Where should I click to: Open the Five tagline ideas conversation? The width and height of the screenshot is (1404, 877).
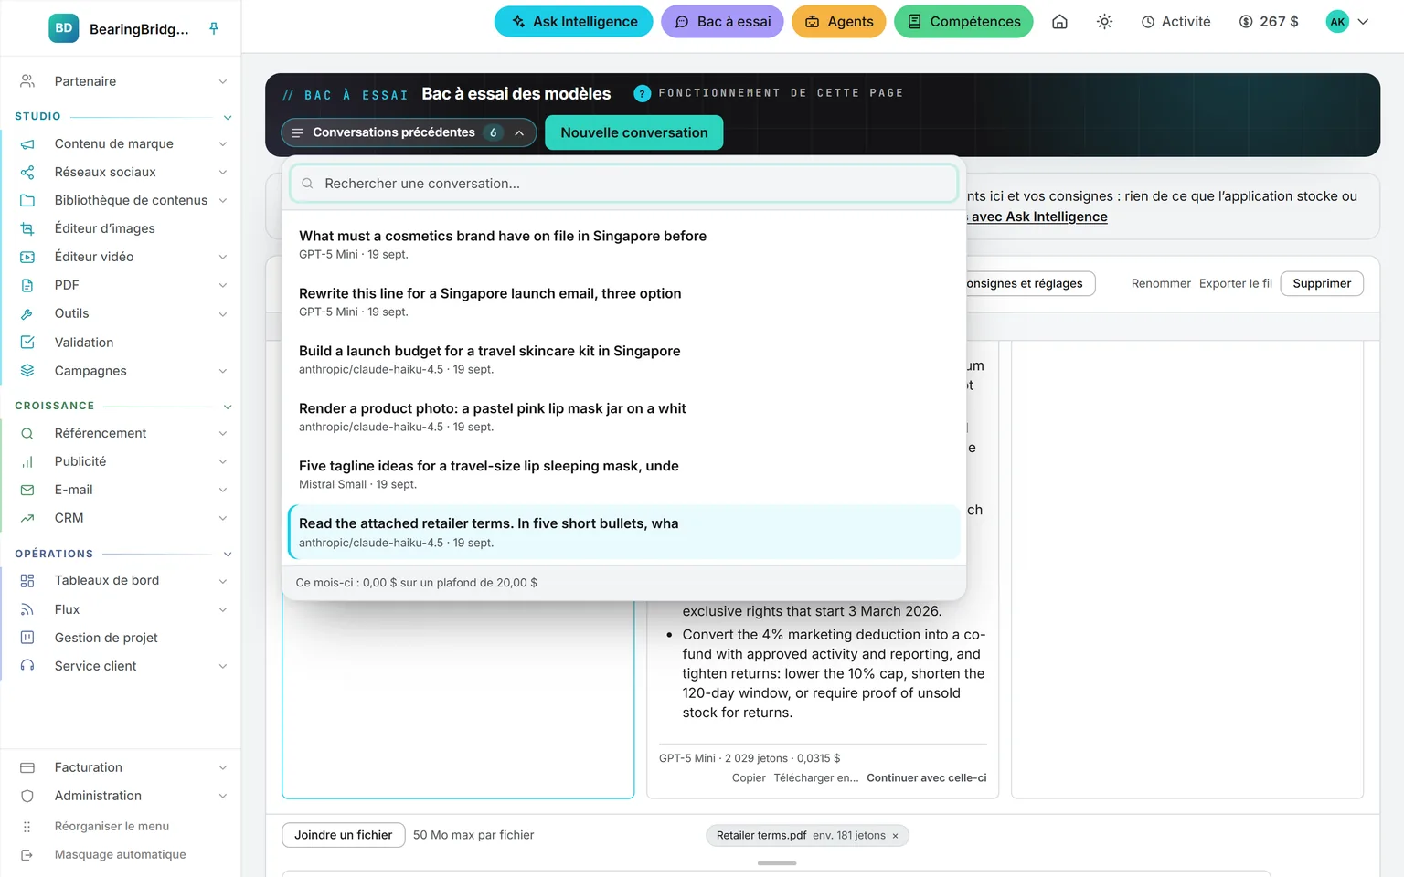pyautogui.click(x=624, y=475)
